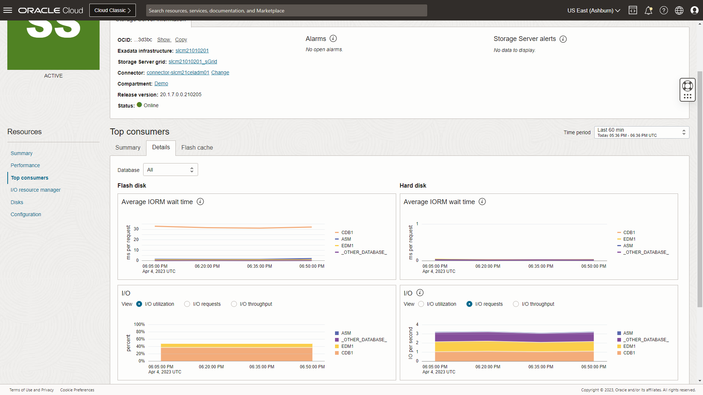Click the floating support lifebuoy icon

click(x=687, y=86)
